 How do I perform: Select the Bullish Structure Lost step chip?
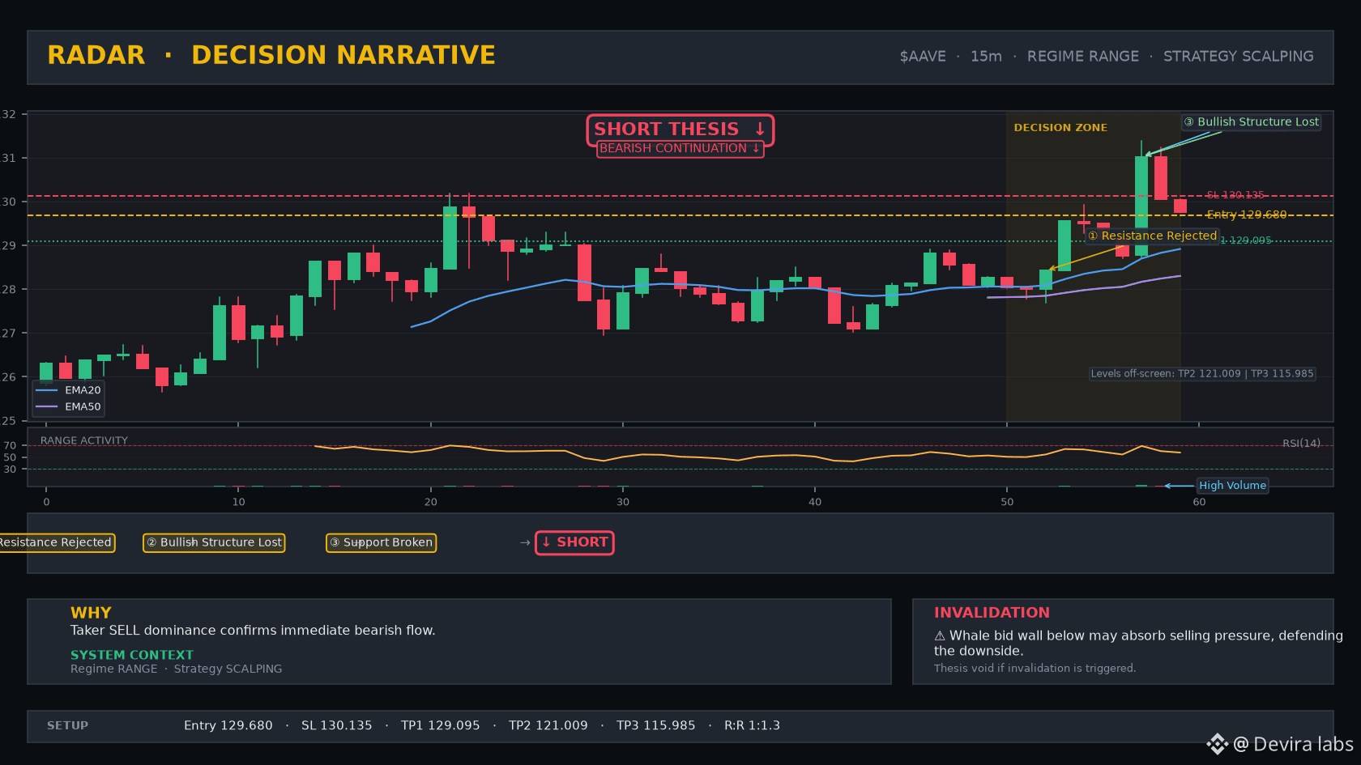[214, 542]
